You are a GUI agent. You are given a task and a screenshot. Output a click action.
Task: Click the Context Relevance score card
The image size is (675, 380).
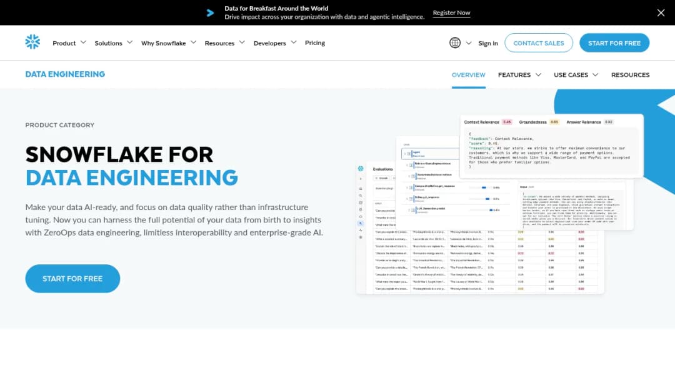coord(551,146)
